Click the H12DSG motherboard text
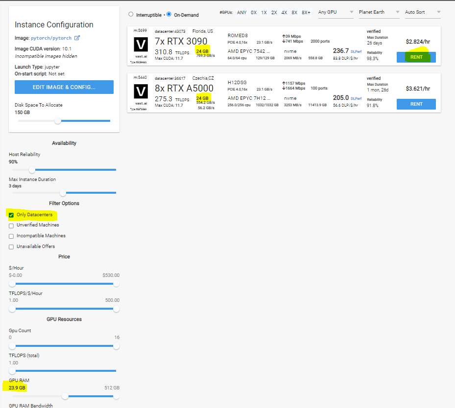The image size is (455, 408). (237, 83)
